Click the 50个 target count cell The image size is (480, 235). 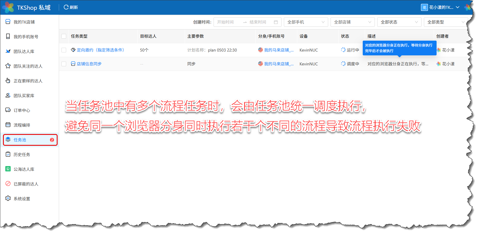tap(144, 50)
